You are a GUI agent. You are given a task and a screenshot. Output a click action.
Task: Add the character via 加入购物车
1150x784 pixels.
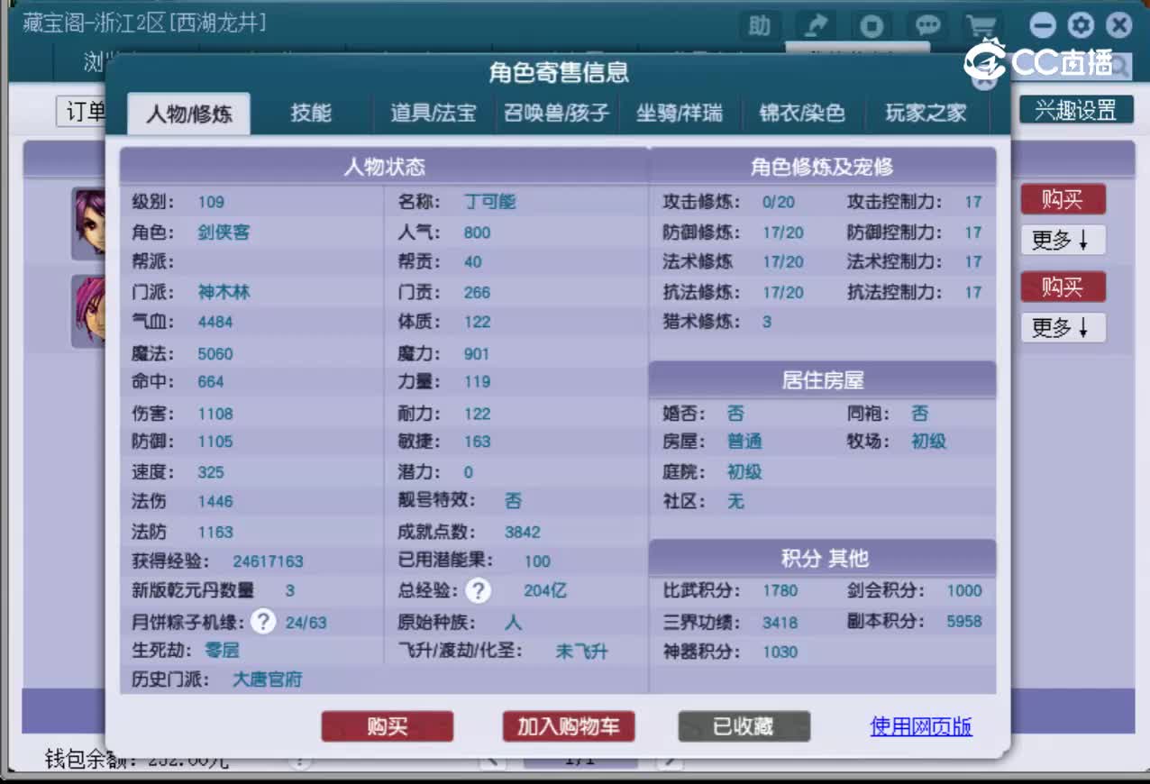[568, 726]
